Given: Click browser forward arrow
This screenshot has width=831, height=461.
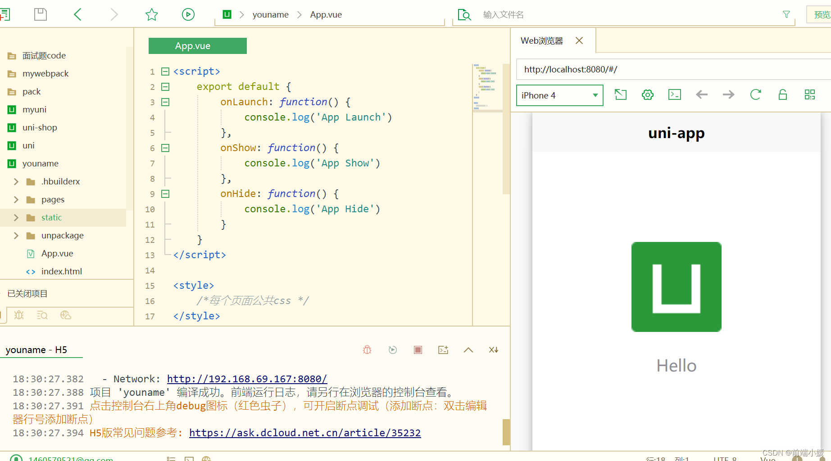Looking at the screenshot, I should pyautogui.click(x=729, y=94).
